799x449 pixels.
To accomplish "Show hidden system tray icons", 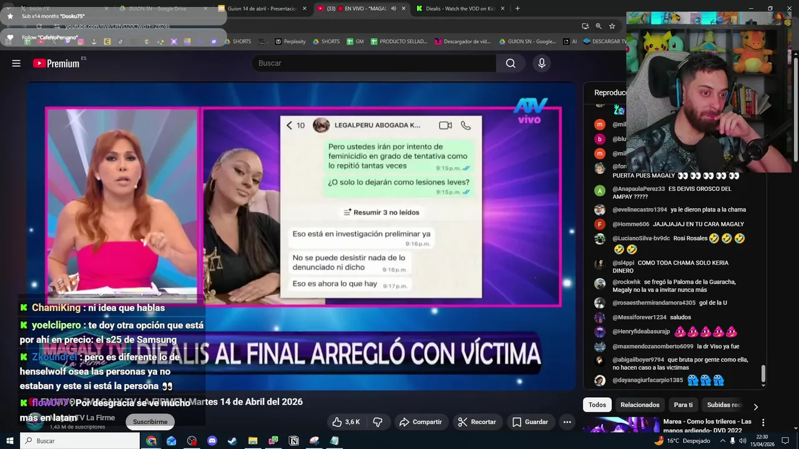I will [722, 441].
